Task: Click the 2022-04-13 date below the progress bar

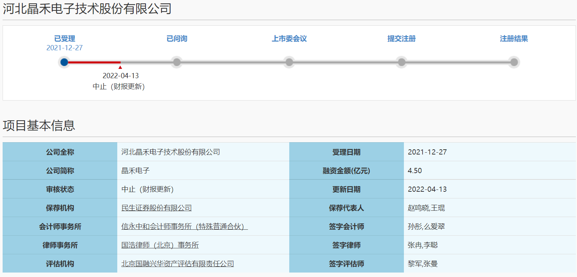Action: click(121, 76)
